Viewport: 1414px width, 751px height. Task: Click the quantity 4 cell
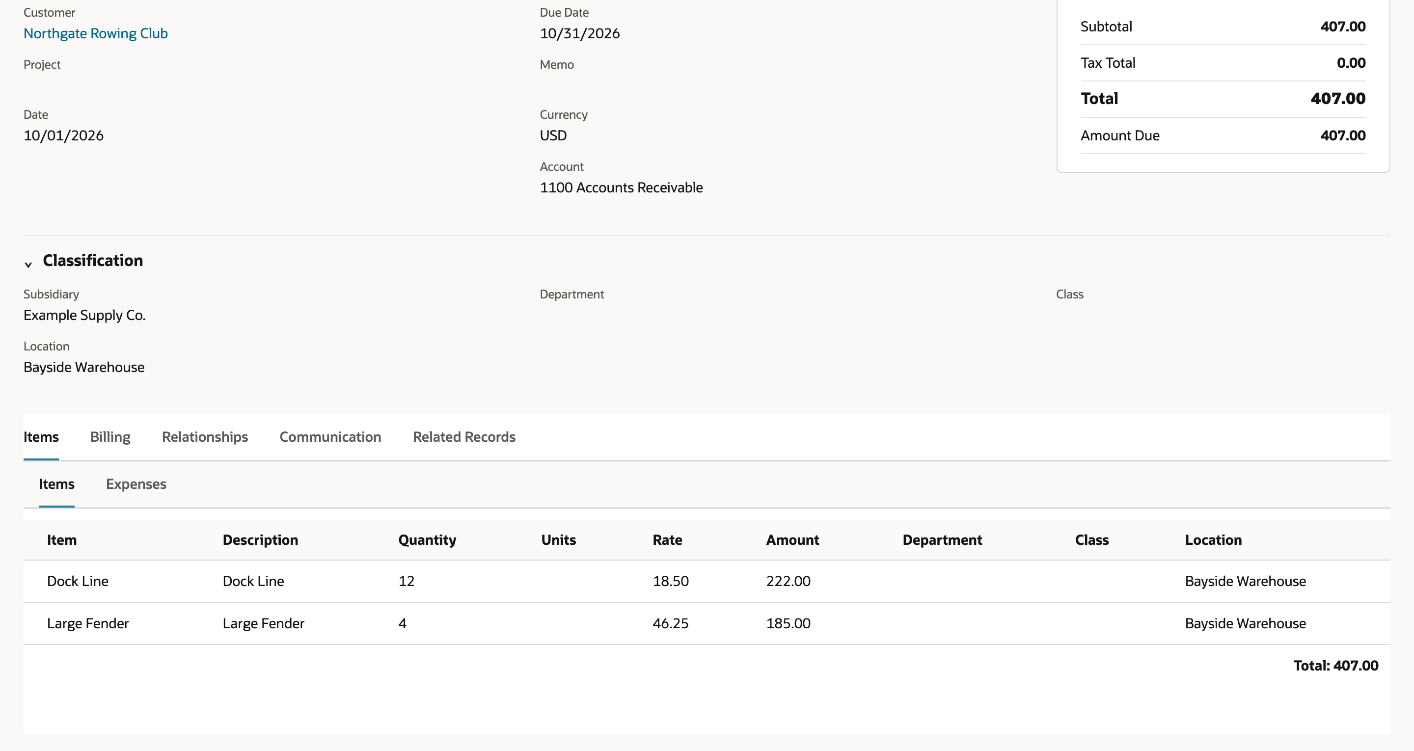[x=403, y=624]
